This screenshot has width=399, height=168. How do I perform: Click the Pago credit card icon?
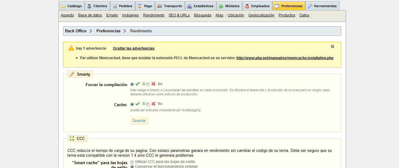pyautogui.click(x=140, y=6)
